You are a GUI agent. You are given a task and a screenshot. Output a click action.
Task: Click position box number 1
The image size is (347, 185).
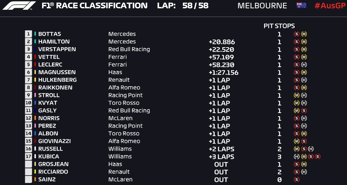28,34
